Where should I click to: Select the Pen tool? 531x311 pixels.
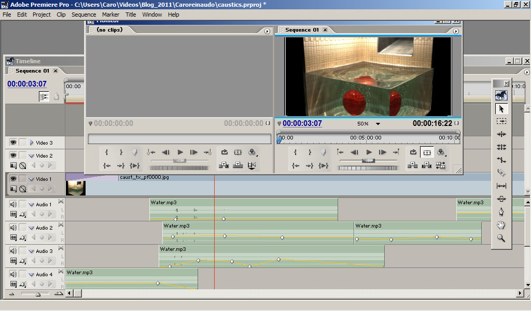pos(501,212)
